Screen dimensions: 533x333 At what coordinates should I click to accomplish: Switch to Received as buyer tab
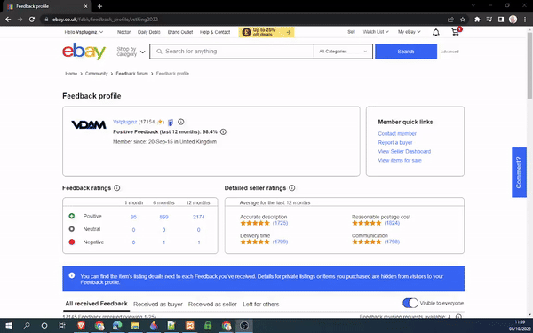pyautogui.click(x=158, y=304)
